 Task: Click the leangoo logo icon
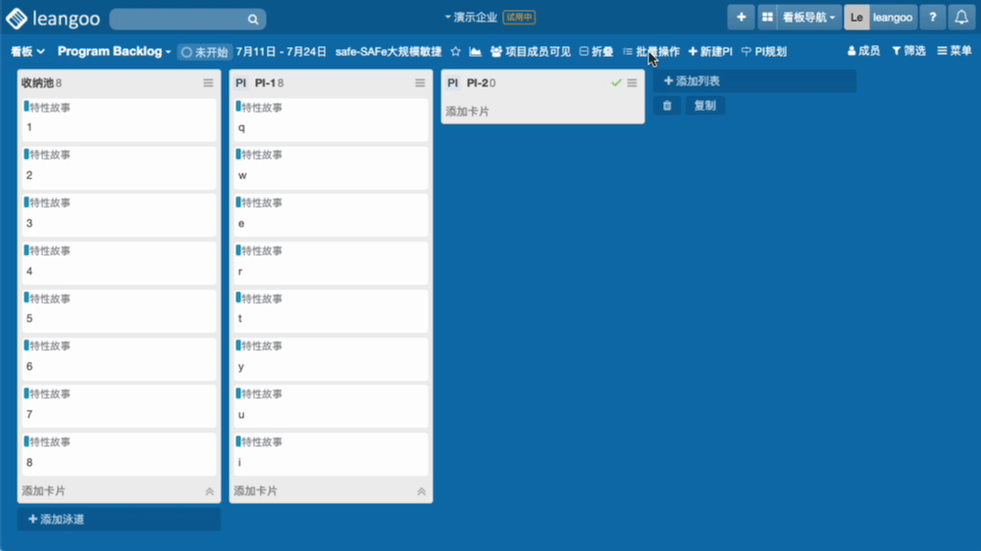(17, 18)
